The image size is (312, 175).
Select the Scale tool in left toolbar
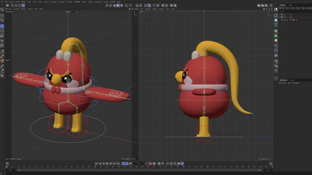2,36
